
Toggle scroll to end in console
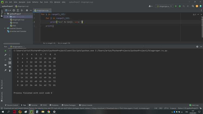10,63
